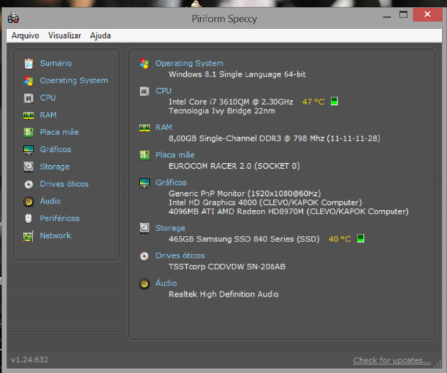The image size is (447, 373).
Task: Open Storage section from sidebar
Action: point(55,167)
